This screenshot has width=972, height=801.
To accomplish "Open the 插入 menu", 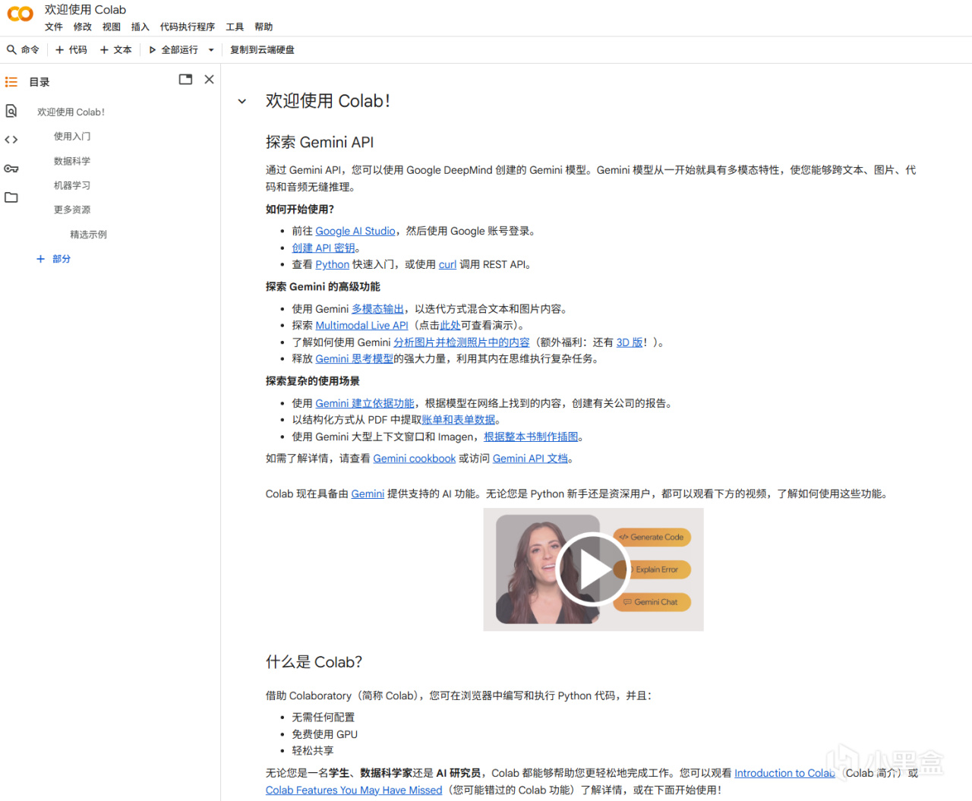I will tap(140, 27).
